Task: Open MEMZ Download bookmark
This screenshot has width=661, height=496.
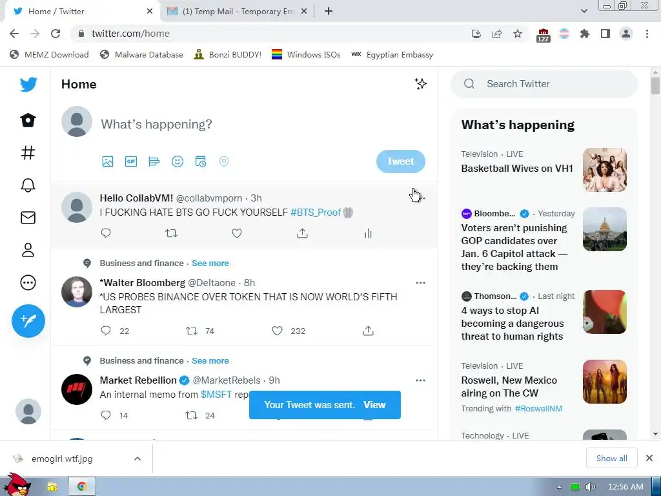Action: (49, 55)
